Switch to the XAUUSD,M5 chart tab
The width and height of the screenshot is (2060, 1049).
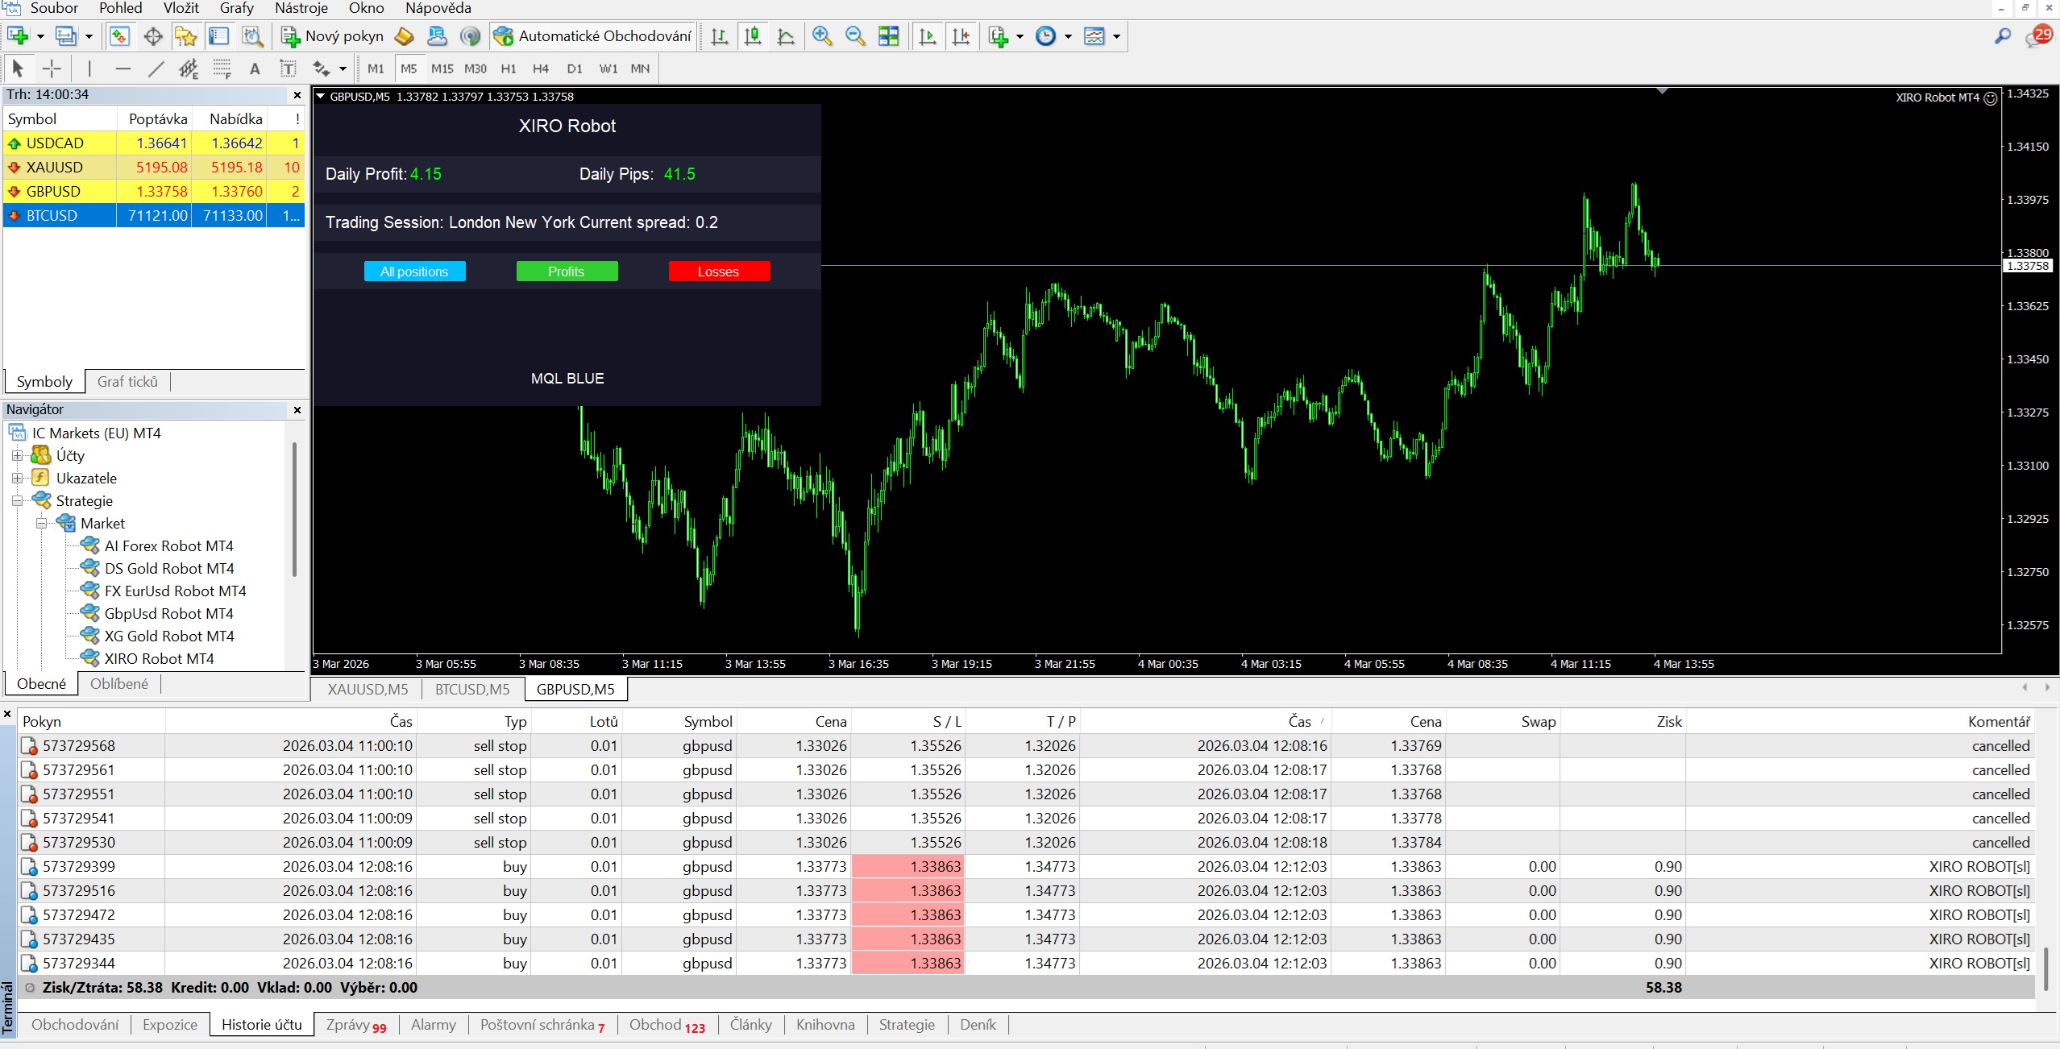[x=368, y=689]
